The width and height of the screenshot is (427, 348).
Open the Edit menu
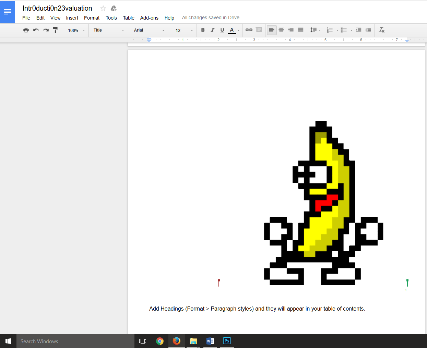pyautogui.click(x=40, y=18)
